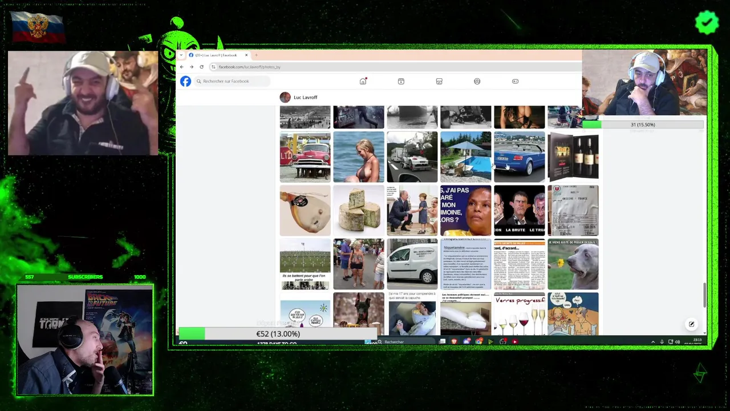Click the volume speaker tray icon

click(x=678, y=342)
